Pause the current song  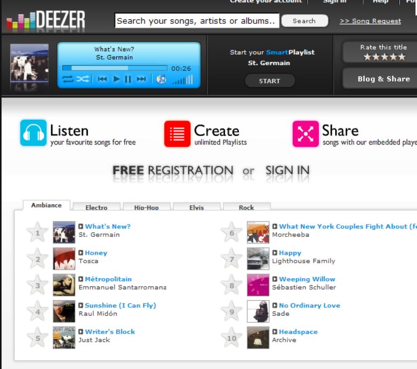(128, 79)
